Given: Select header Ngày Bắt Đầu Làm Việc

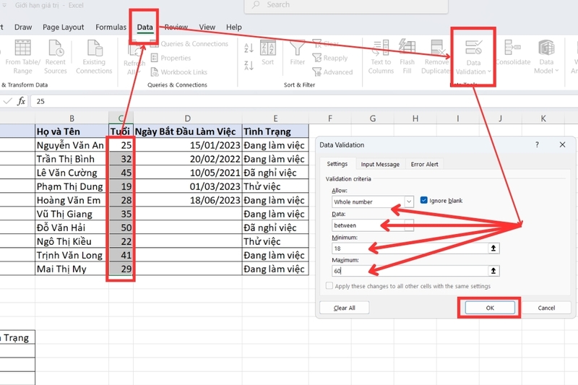Looking at the screenshot, I should coord(188,131).
